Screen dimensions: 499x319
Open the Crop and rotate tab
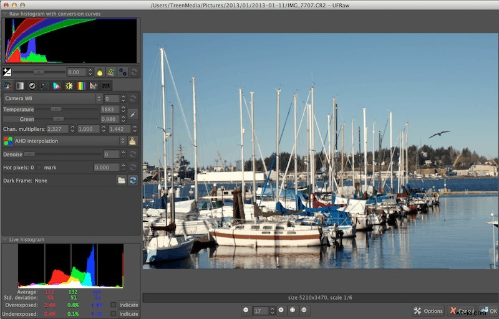pos(94,85)
